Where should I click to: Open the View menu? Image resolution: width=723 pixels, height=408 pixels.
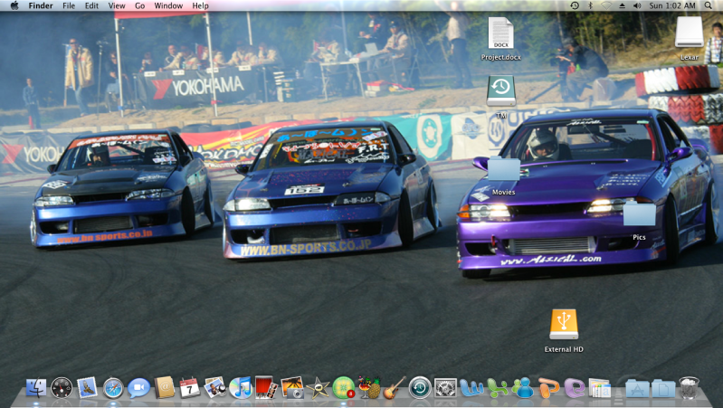pyautogui.click(x=117, y=5)
